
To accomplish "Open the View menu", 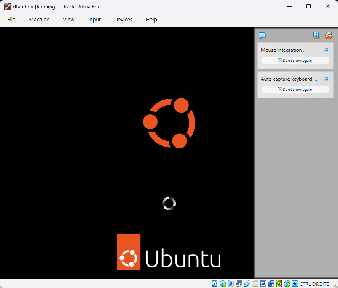I will tap(69, 20).
